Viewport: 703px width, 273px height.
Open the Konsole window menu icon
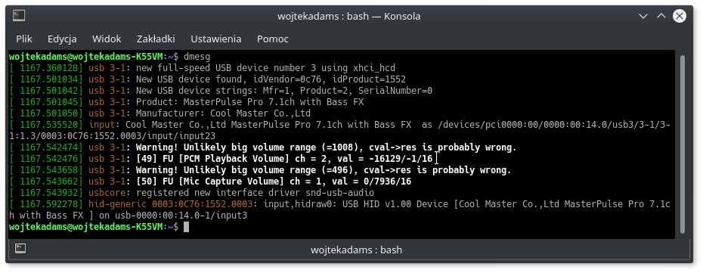19,16
